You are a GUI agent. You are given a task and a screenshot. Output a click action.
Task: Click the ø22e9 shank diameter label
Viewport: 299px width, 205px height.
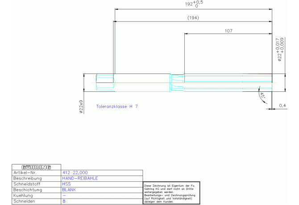tap(81, 107)
